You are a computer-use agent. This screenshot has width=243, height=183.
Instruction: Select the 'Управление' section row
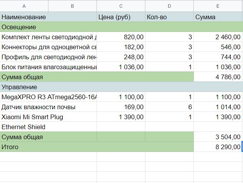point(121,87)
